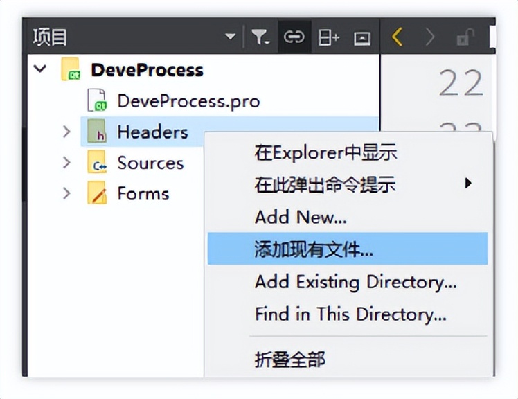Toggle the file lock icon
The width and height of the screenshot is (518, 399).
(x=464, y=38)
